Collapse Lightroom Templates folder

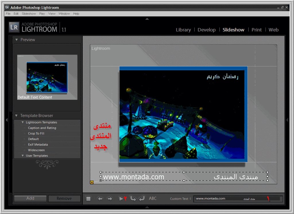click(x=23, y=122)
